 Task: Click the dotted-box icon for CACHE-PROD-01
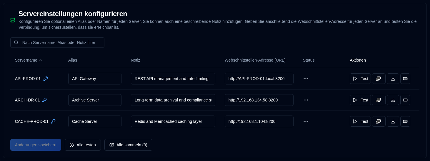(405, 121)
